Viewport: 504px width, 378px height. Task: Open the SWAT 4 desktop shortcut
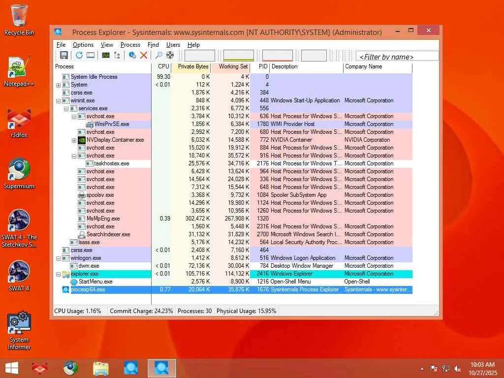19,276
